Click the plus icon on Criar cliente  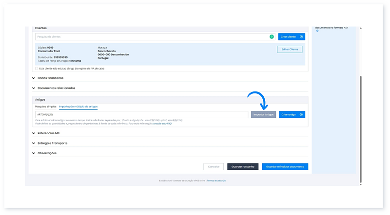pyautogui.click(x=302, y=36)
